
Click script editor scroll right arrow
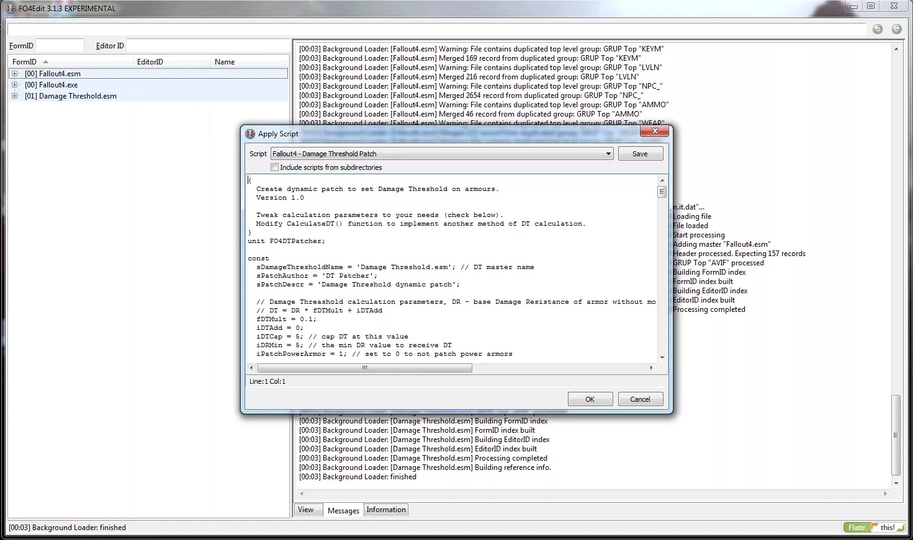tap(651, 368)
